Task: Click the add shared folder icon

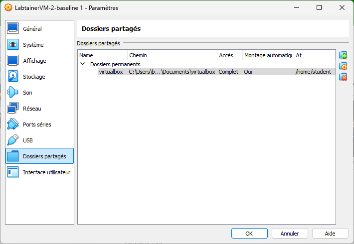Action: tap(343, 55)
